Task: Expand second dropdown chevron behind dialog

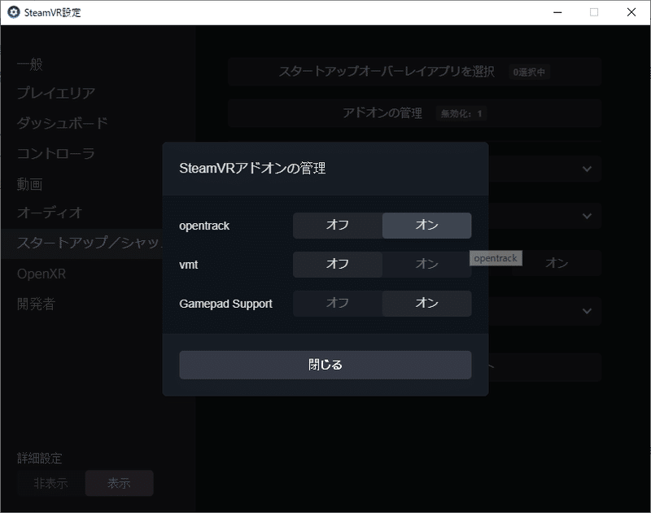Action: click(x=587, y=216)
